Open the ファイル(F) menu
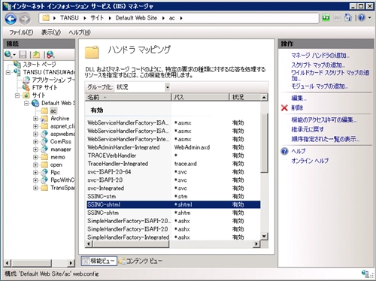 coord(21,32)
